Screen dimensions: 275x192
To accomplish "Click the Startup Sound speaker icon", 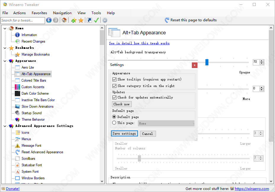I will point(17,113).
